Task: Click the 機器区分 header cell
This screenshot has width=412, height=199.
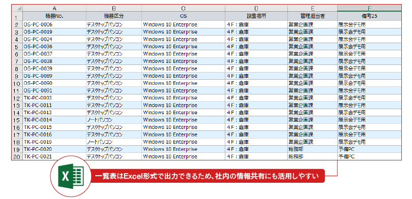Action: [x=114, y=16]
